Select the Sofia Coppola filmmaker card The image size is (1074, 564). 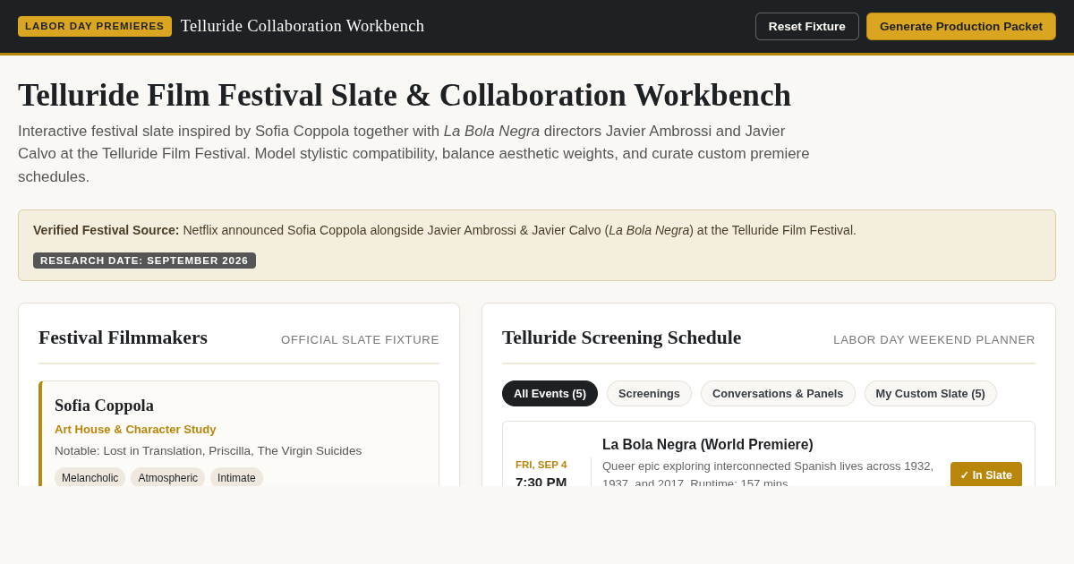(239, 434)
